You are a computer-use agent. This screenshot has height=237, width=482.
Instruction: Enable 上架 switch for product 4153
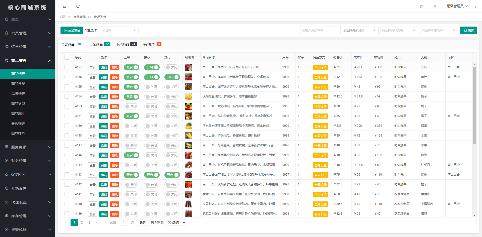point(131,106)
